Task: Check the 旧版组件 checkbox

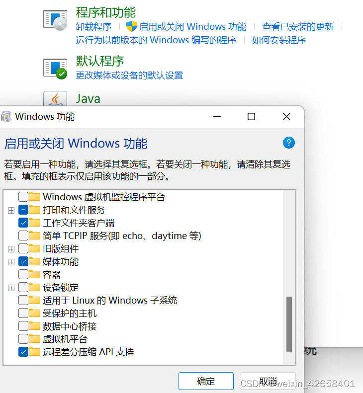Action: (x=23, y=248)
